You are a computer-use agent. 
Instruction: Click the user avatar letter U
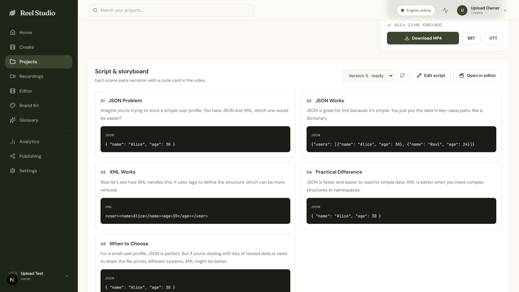click(x=462, y=10)
